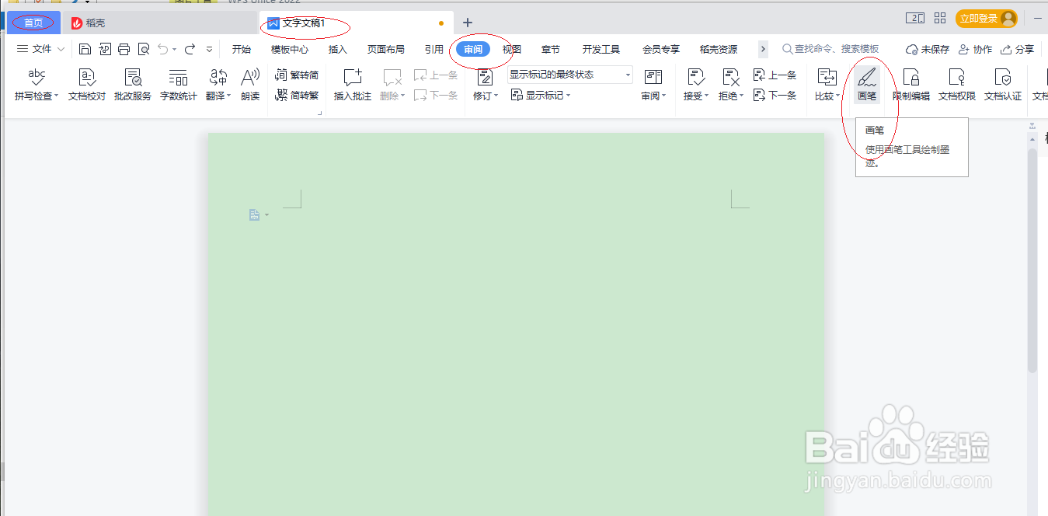Click the small page options icon in document

(x=254, y=215)
